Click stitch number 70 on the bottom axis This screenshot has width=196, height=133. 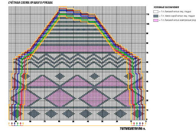pos(45,121)
